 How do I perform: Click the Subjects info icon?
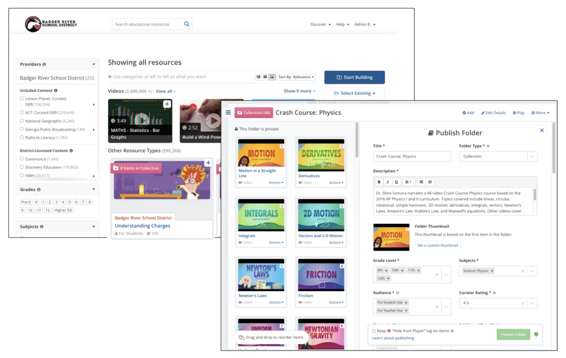[41, 227]
